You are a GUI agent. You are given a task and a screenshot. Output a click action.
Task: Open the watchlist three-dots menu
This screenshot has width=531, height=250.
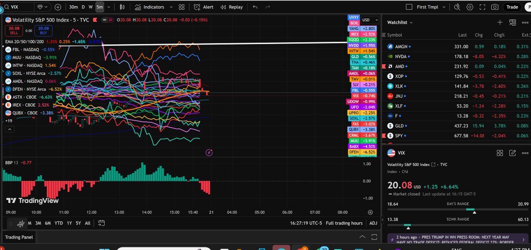(525, 22)
